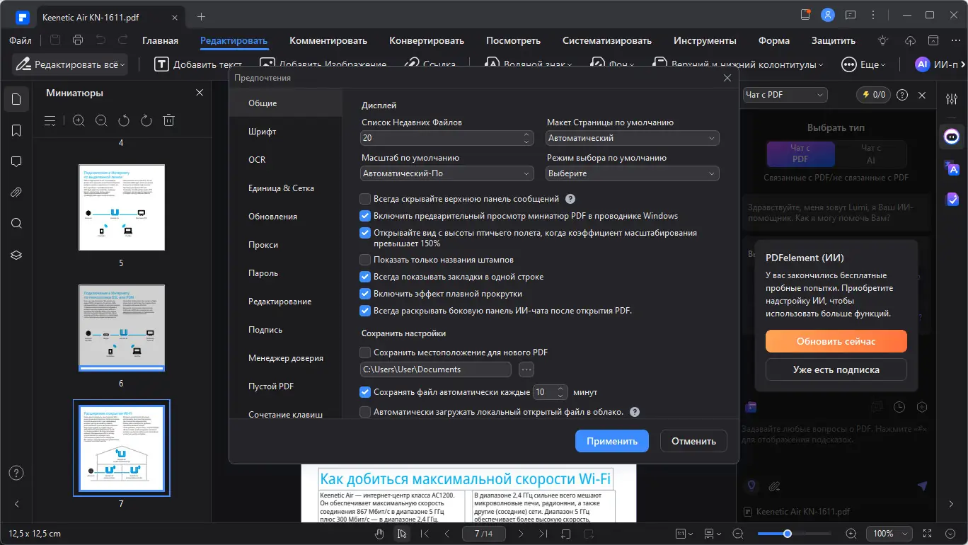This screenshot has width=968, height=545.
Task: Select the delete page trash icon above thumbnails
Action: [x=168, y=120]
